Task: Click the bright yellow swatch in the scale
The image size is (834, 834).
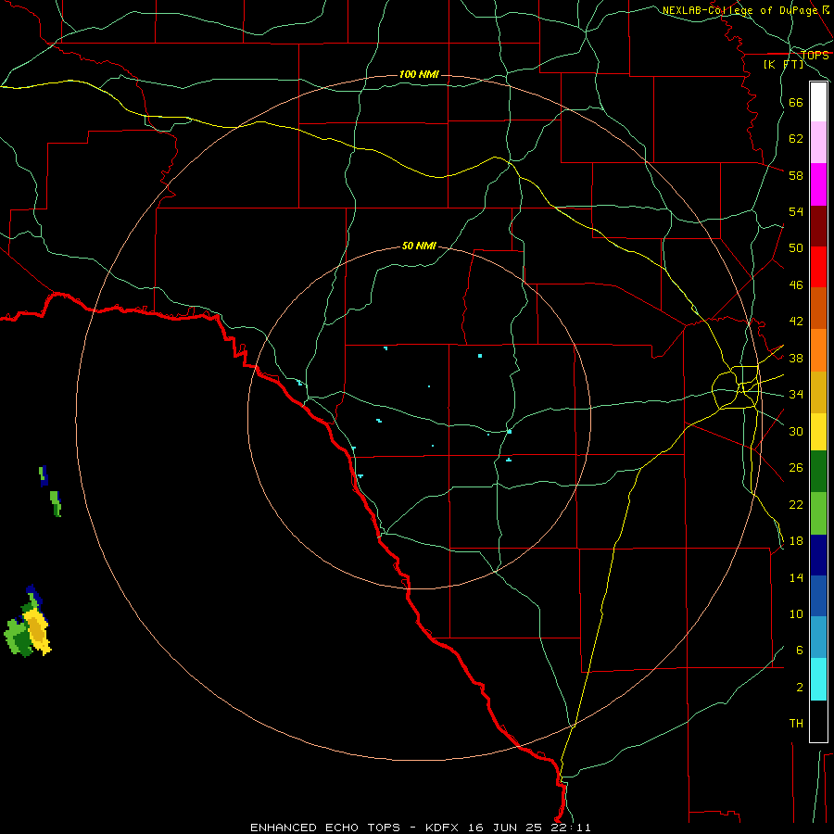Action: tap(818, 431)
